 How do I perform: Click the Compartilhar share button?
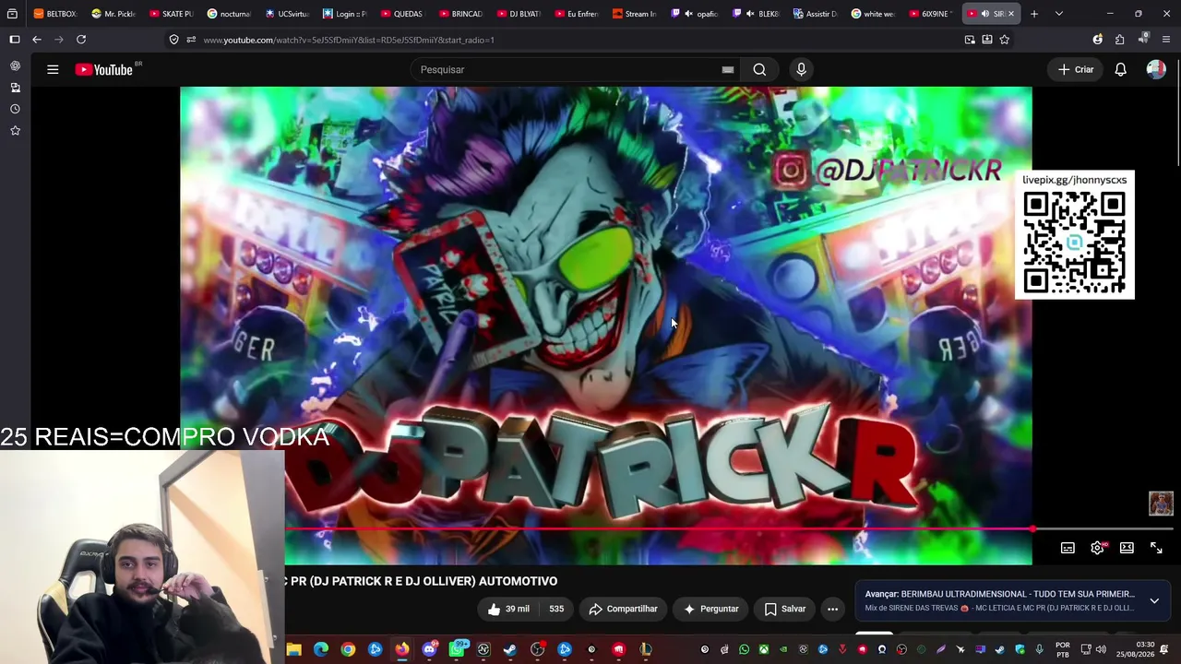pos(623,609)
